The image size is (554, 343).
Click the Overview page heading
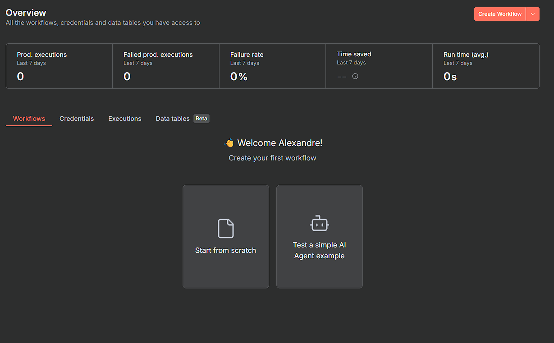pyautogui.click(x=26, y=13)
